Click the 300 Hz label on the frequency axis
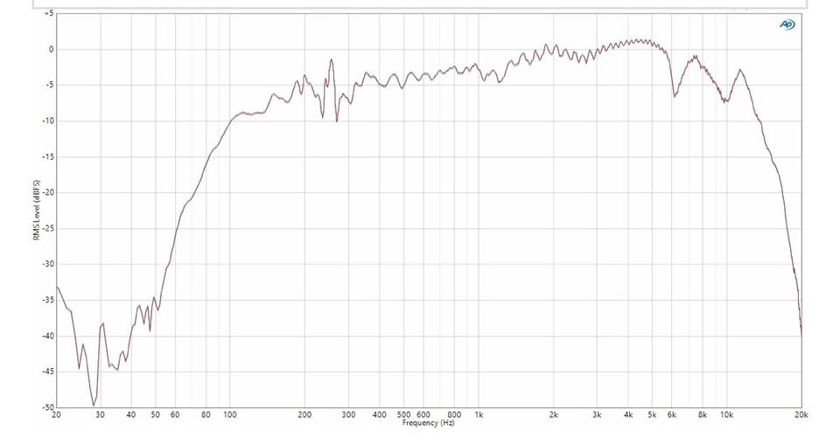The width and height of the screenshot is (840, 438). [349, 415]
